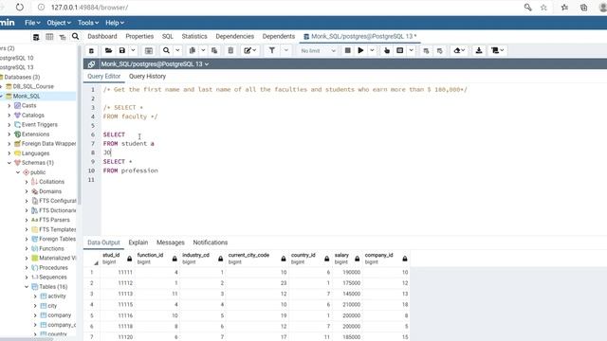Open the Copy options dropdown arrow
Viewport: 607px width, 341px height.
click(x=203, y=50)
